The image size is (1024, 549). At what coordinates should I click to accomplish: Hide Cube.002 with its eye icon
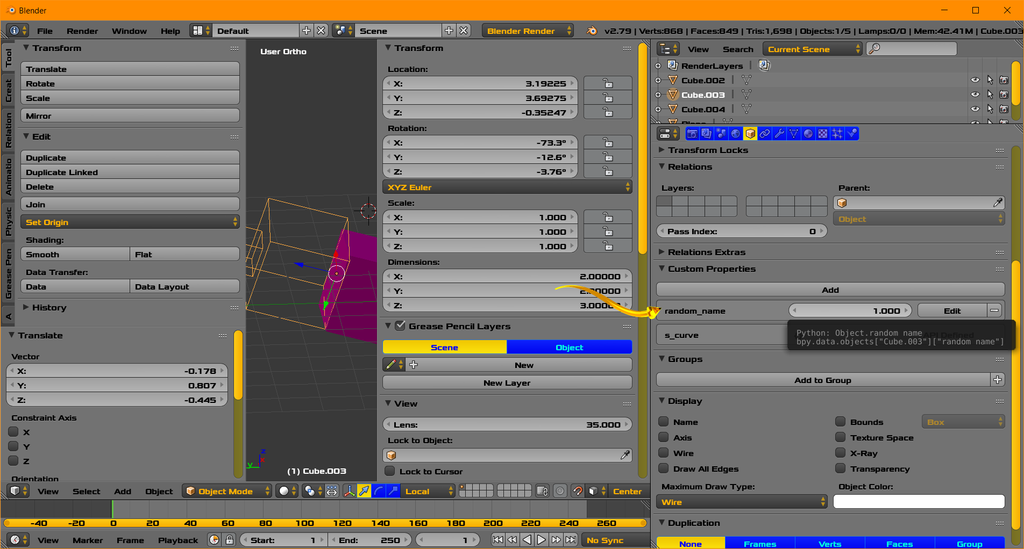(x=975, y=80)
